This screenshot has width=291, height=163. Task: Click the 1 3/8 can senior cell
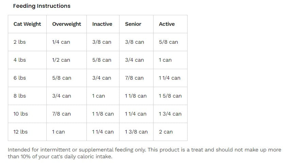click(136, 131)
